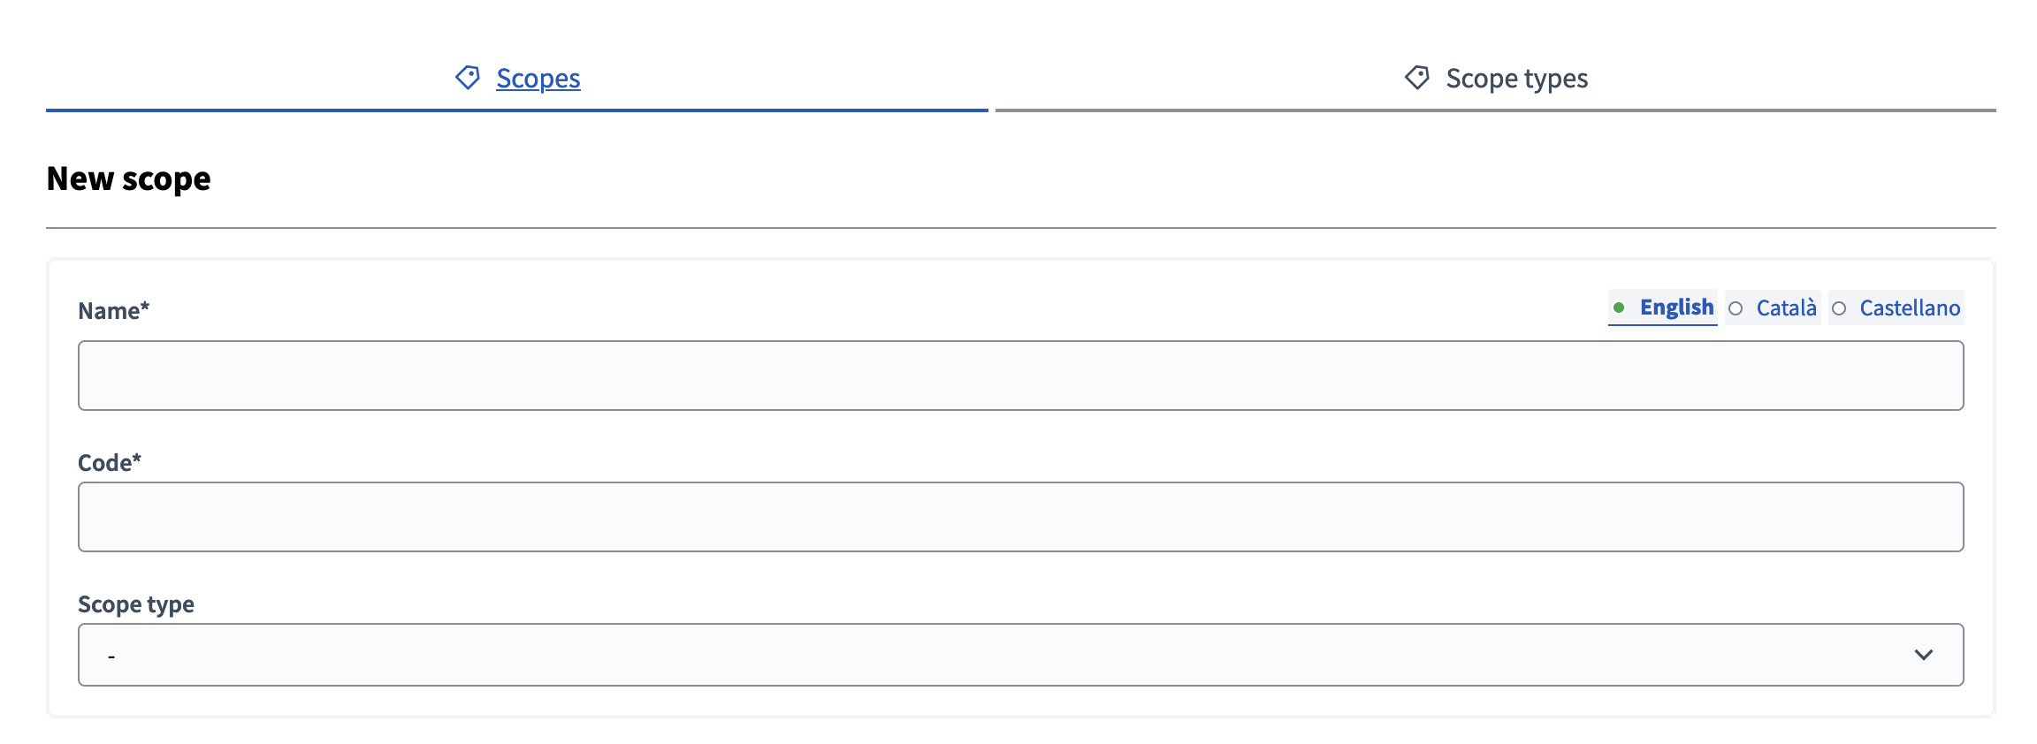2037x744 pixels.
Task: Click the gray underline below Scope types
Action: (1495, 110)
